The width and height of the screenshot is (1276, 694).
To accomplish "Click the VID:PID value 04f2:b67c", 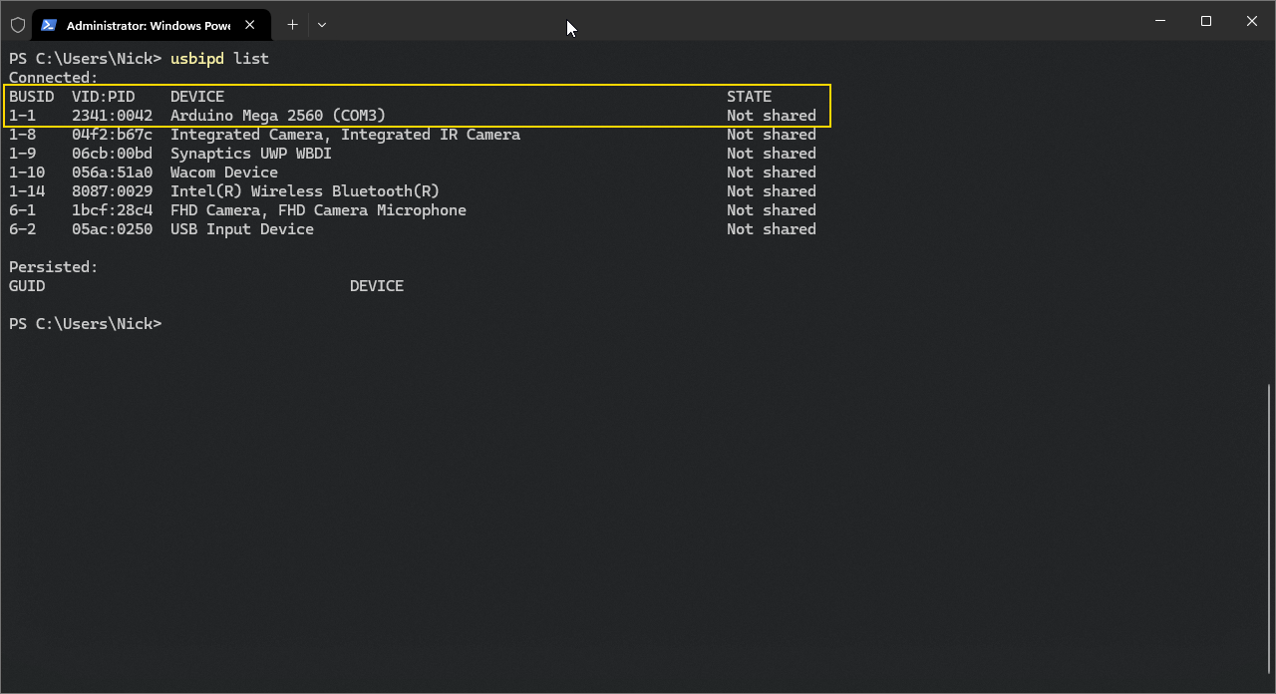I will pos(113,135).
